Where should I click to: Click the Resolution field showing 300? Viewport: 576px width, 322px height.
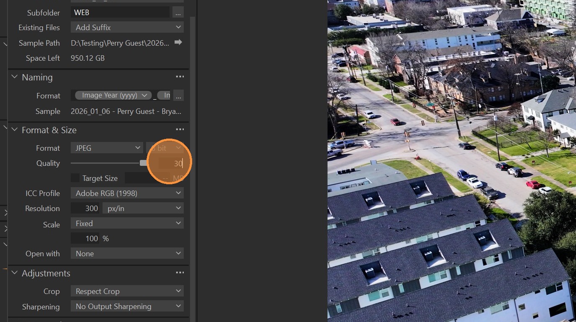click(x=85, y=208)
